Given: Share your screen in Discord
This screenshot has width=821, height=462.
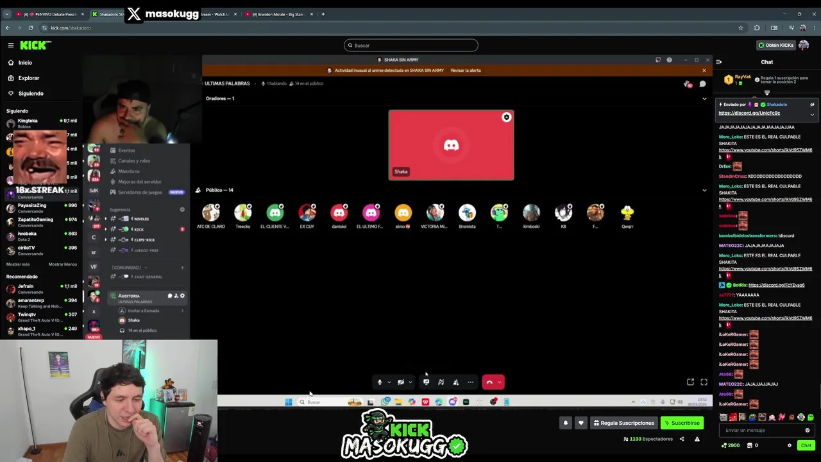Looking at the screenshot, I should [x=426, y=382].
